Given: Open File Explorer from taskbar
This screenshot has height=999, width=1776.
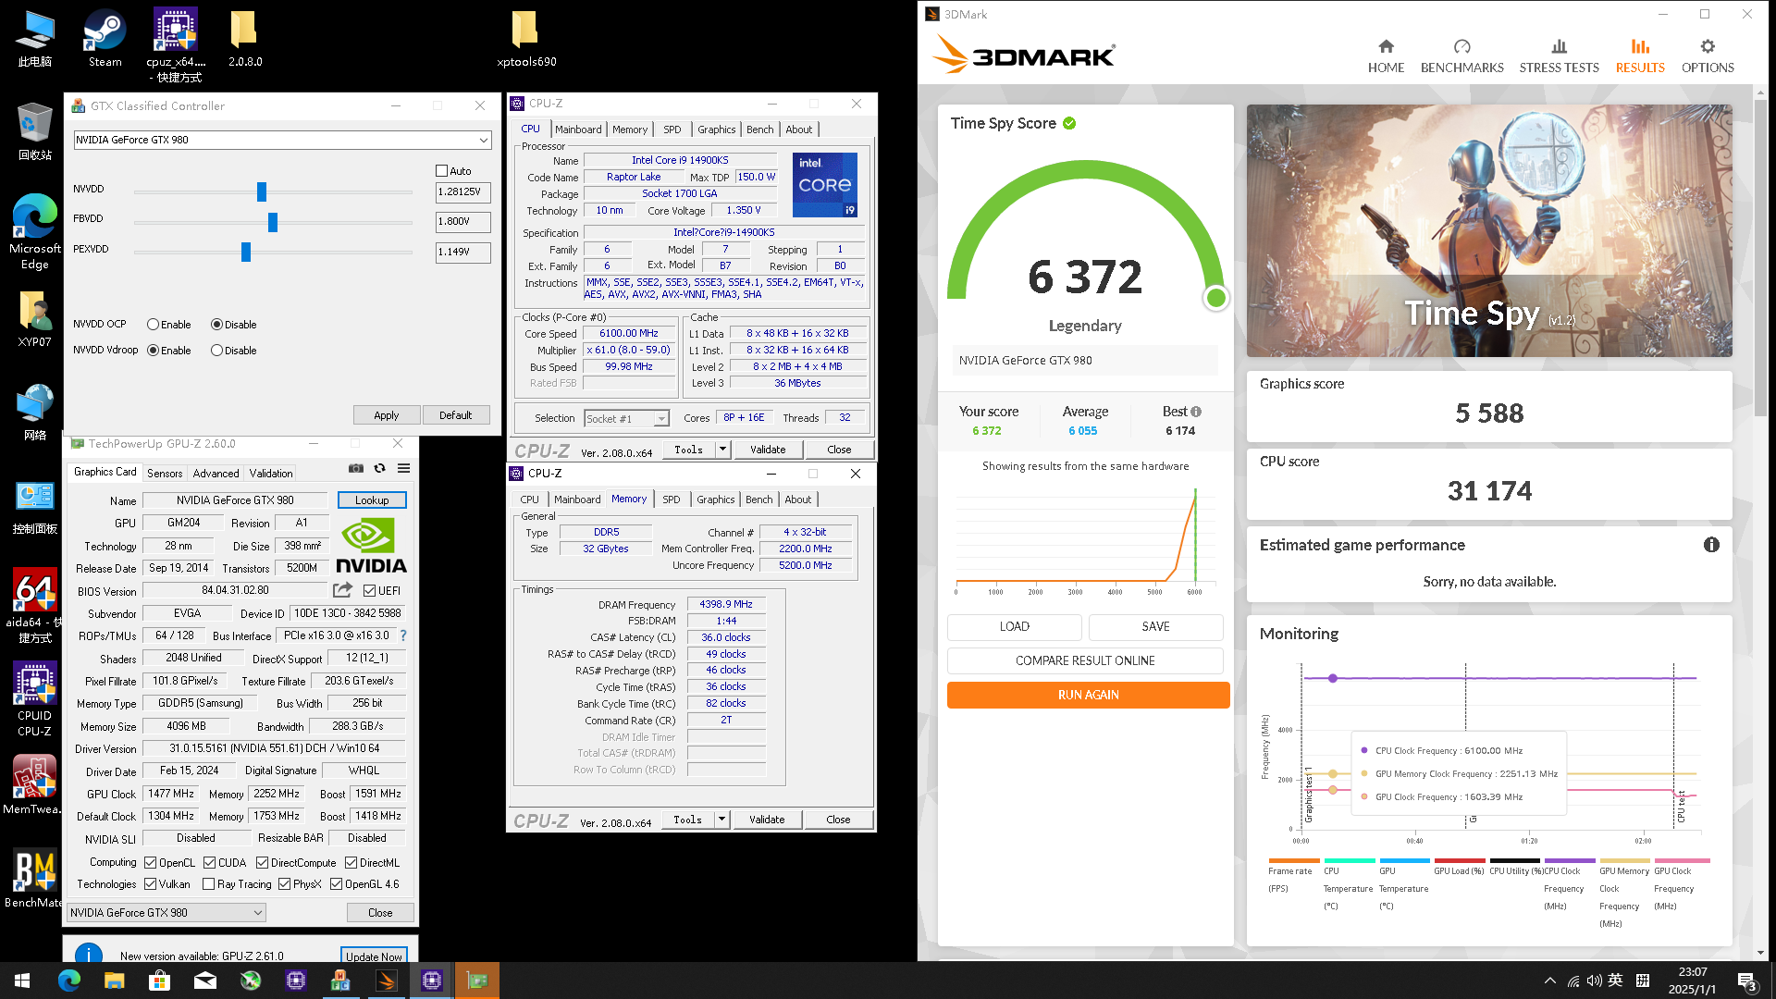Looking at the screenshot, I should pyautogui.click(x=114, y=980).
